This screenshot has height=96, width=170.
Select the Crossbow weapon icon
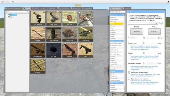pyautogui.click(x=86, y=18)
